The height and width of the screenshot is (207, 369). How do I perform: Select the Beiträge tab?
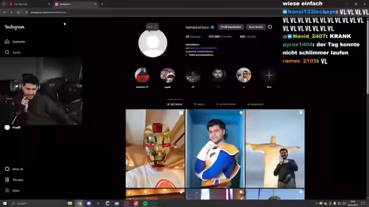pos(175,104)
